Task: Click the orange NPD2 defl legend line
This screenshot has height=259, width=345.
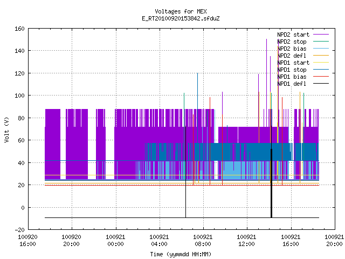Action: point(321,56)
